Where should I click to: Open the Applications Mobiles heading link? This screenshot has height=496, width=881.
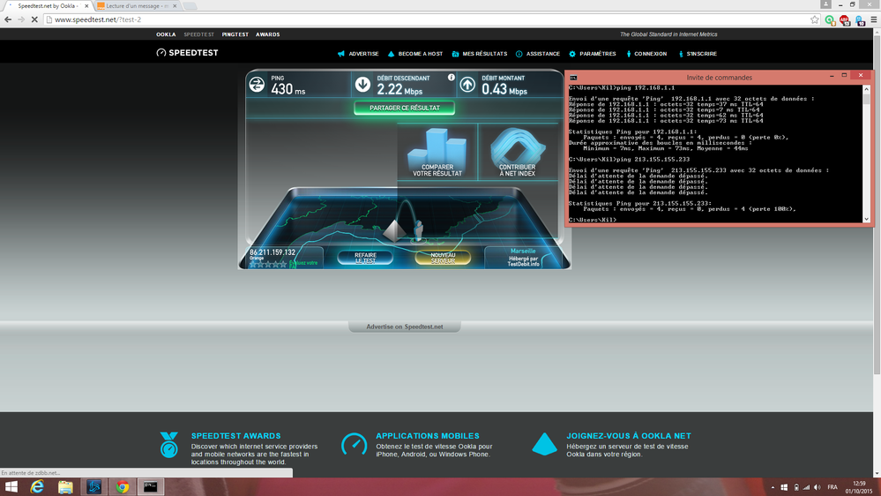coord(428,436)
